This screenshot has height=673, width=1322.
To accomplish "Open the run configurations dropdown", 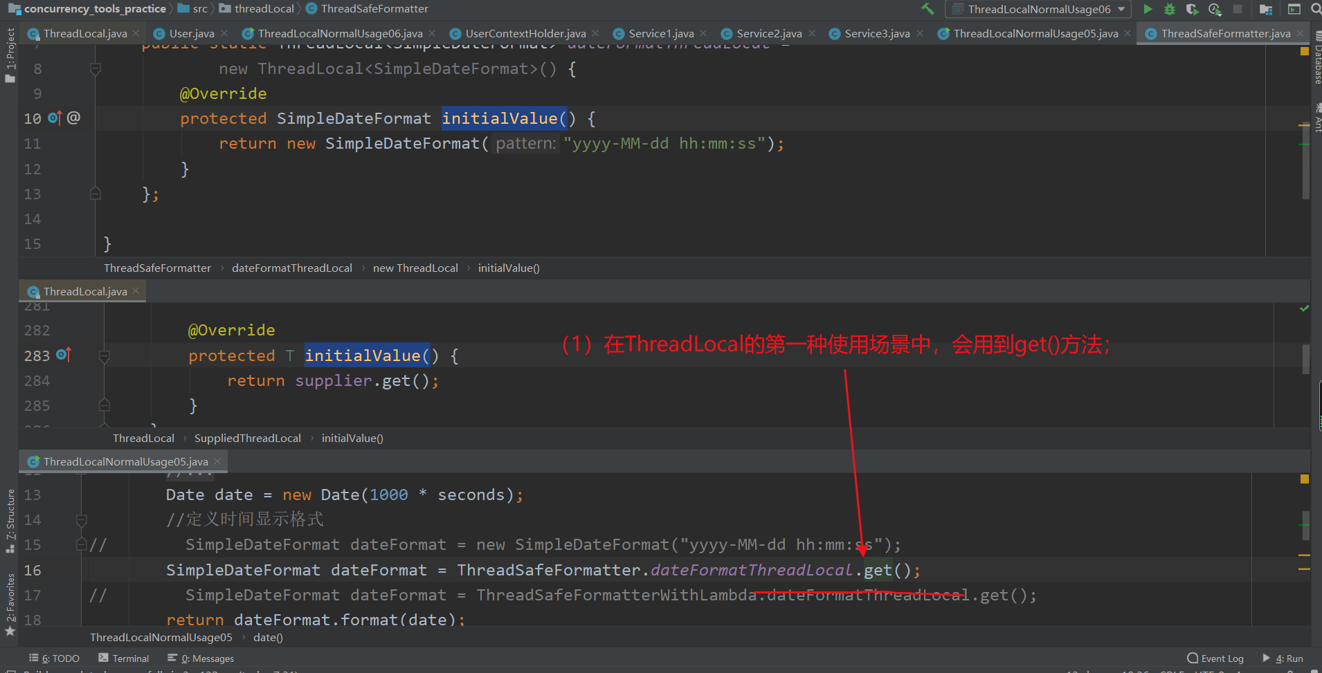I will tap(1121, 9).
